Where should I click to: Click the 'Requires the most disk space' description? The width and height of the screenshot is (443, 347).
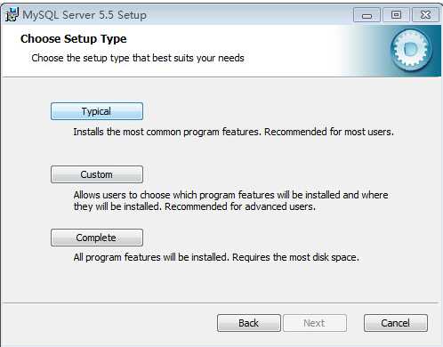tap(295, 257)
